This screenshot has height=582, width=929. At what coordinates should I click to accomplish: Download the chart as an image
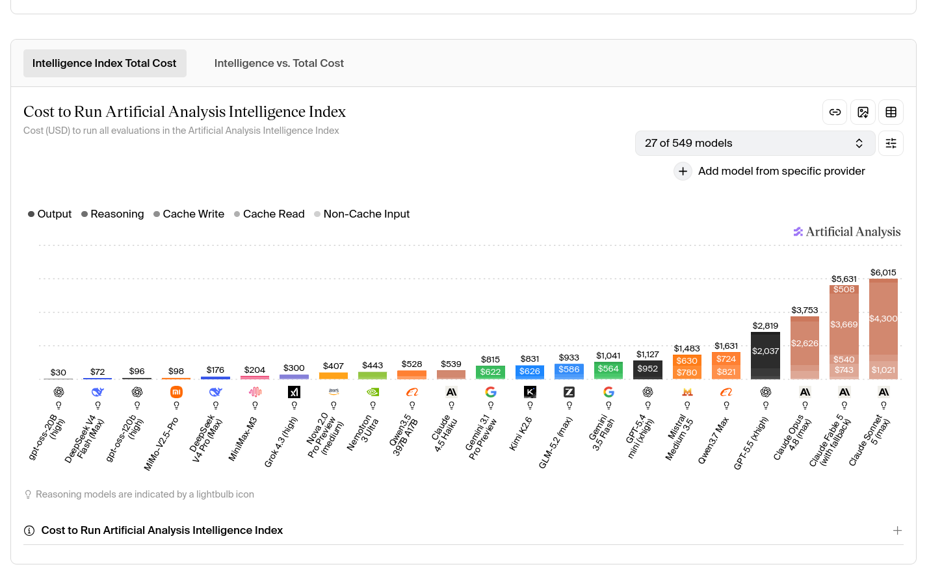tap(863, 112)
